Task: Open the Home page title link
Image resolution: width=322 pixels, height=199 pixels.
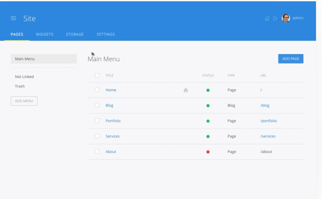Action: click(x=111, y=90)
